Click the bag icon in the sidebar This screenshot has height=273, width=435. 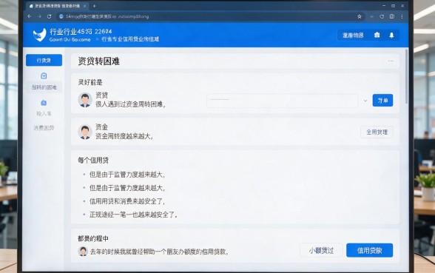44,75
